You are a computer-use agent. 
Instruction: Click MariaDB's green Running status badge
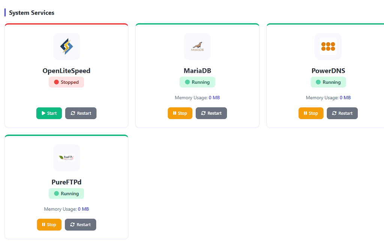[197, 82]
